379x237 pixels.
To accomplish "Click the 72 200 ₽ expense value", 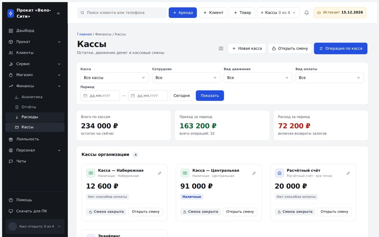I will click(x=294, y=126).
